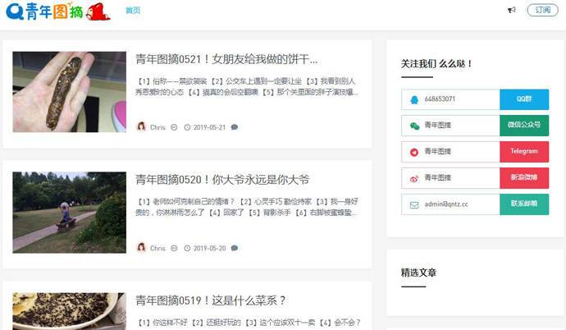
Task: Click the date 2019-05-21
Action: coord(209,127)
